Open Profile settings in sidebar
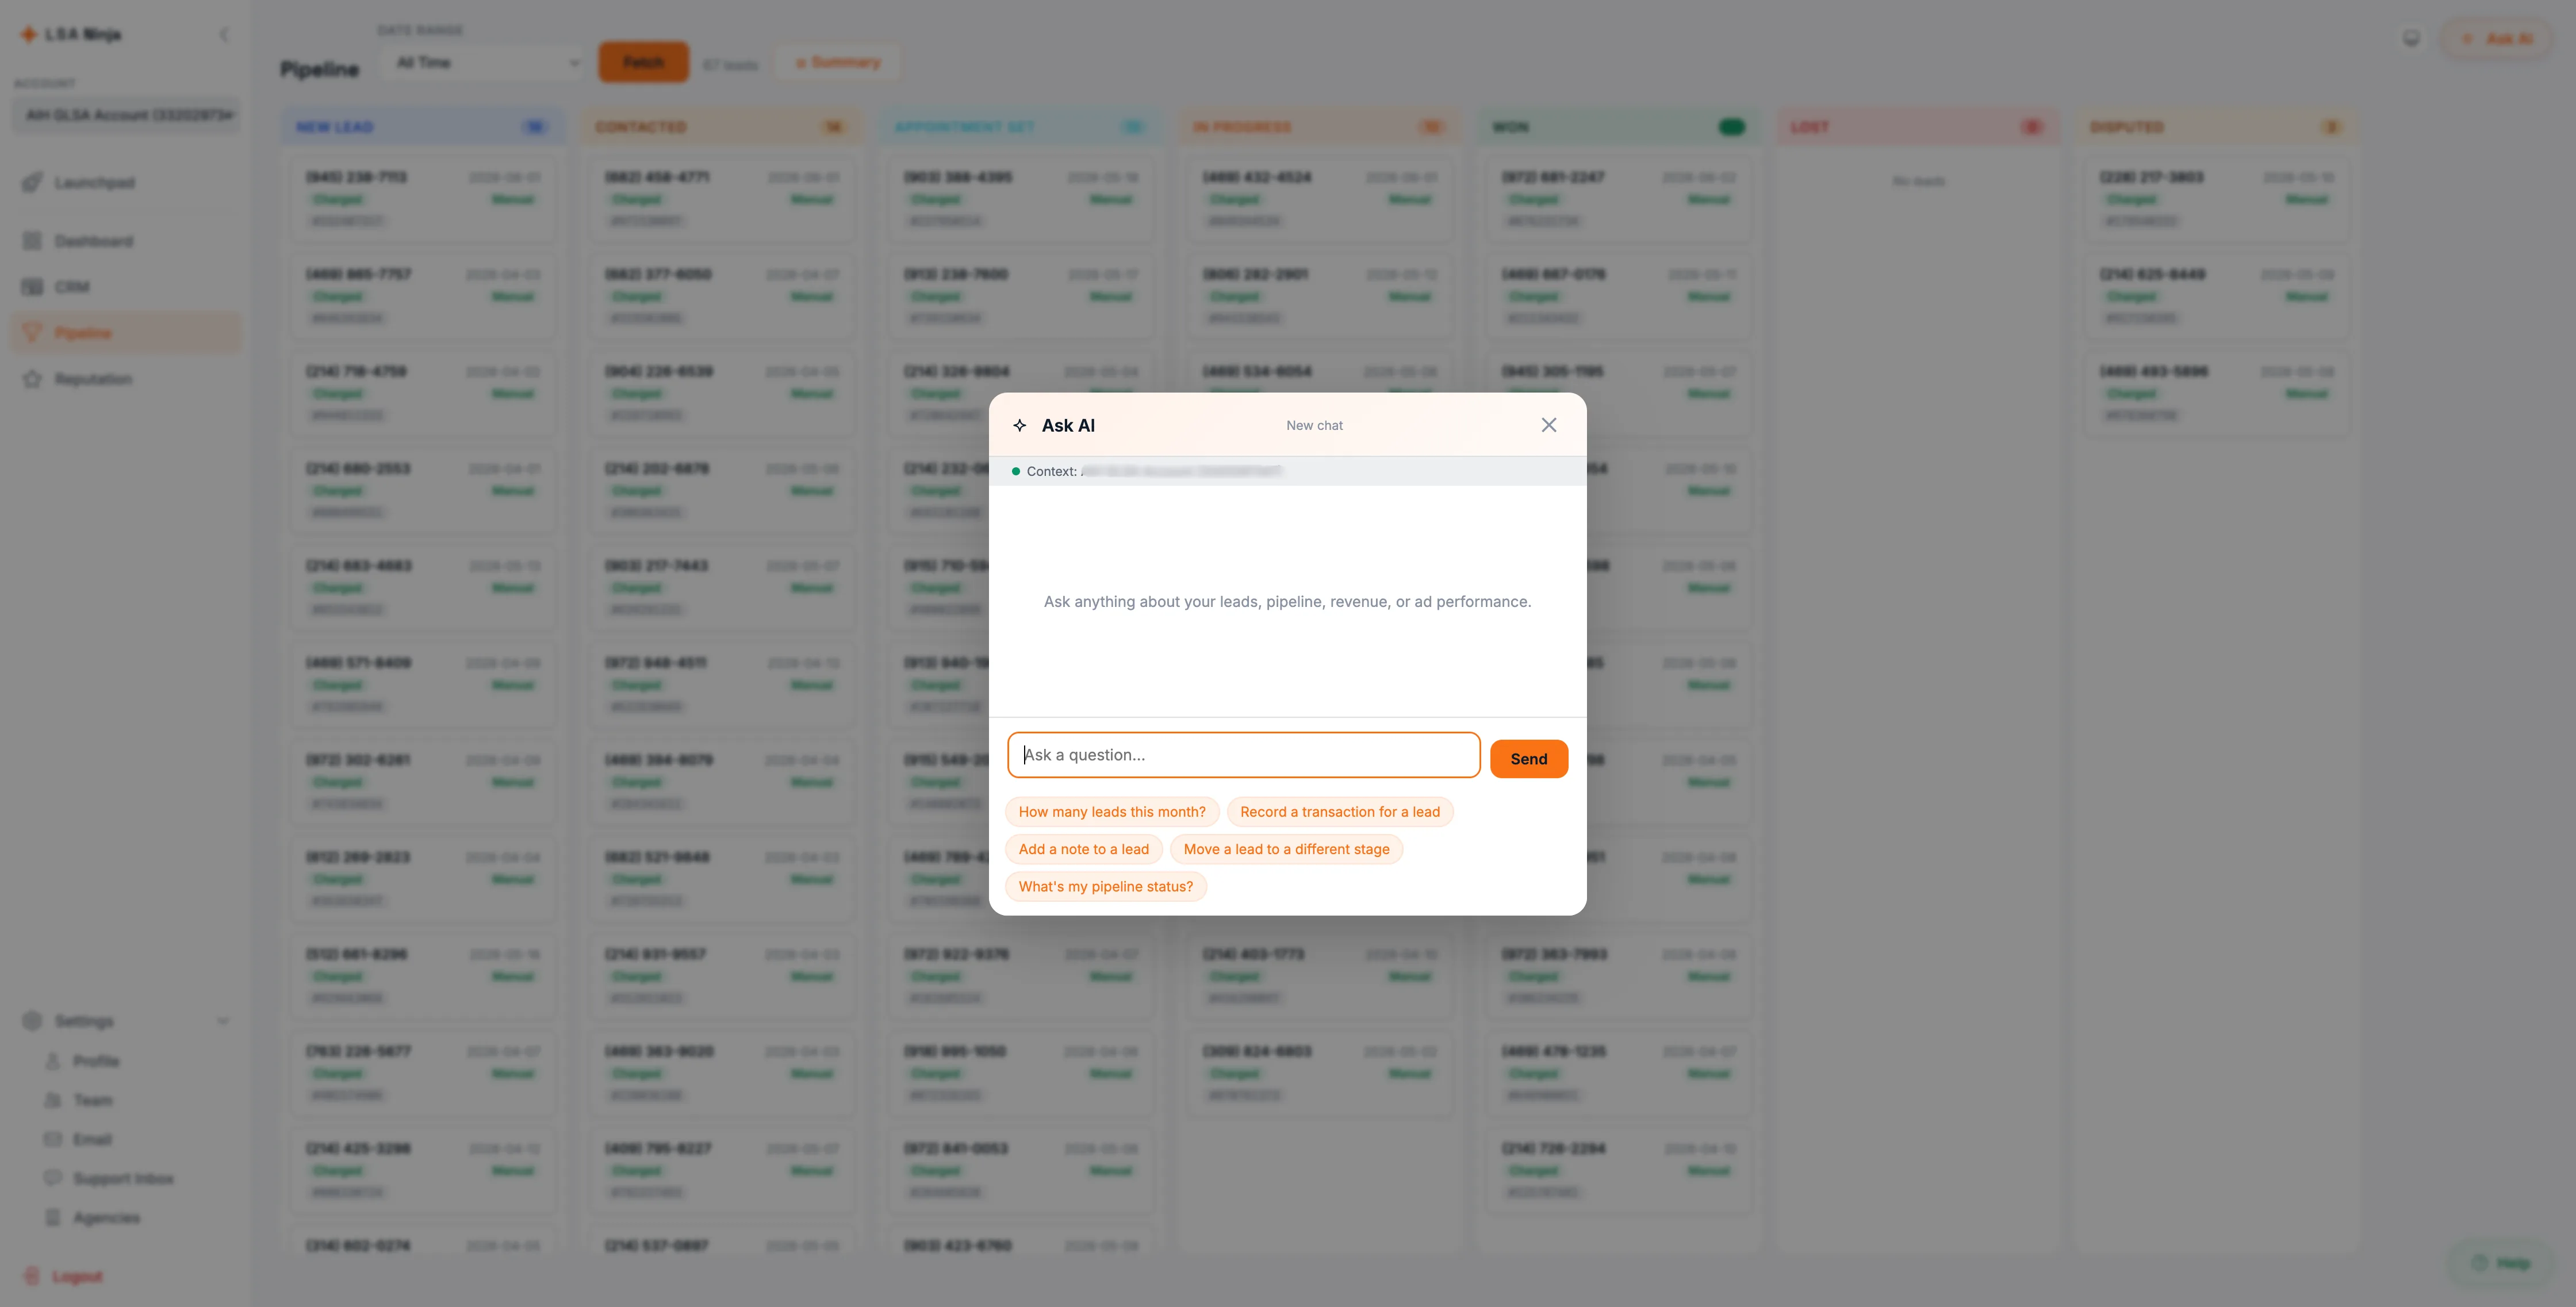2576x1307 pixels. point(95,1061)
